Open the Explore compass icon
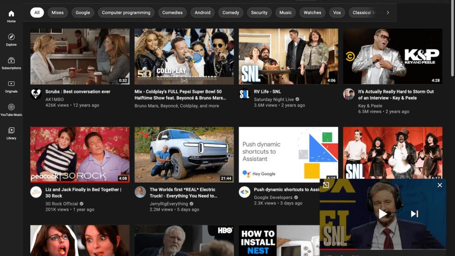Viewport: 455px width, 256px height. 11,40
